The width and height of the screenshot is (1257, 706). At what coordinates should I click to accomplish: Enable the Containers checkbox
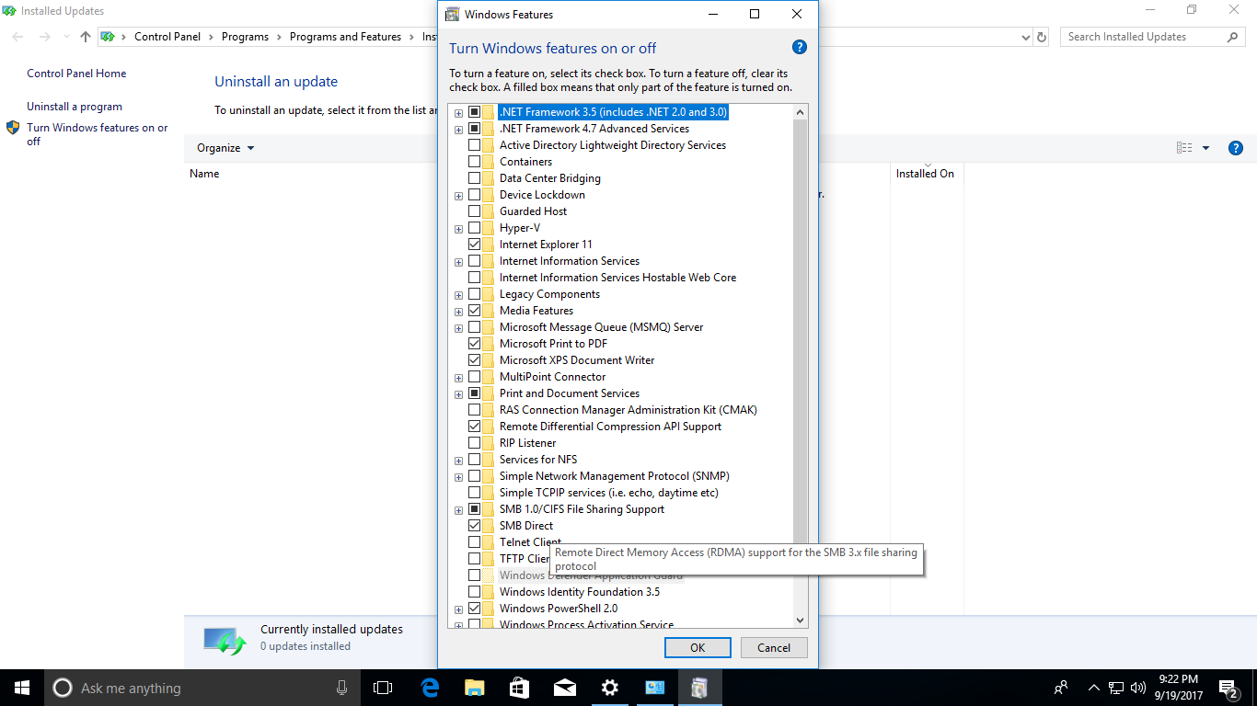point(474,162)
